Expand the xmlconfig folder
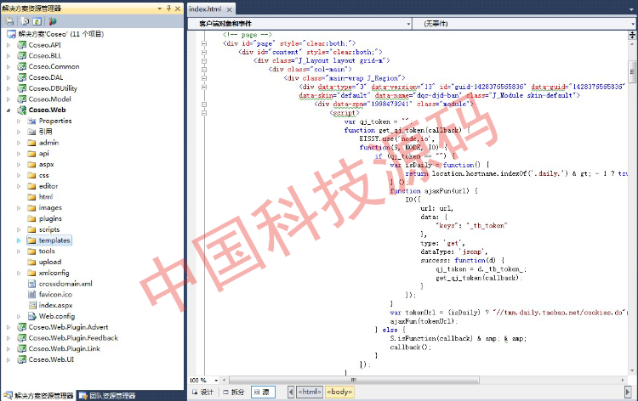 pyautogui.click(x=19, y=273)
